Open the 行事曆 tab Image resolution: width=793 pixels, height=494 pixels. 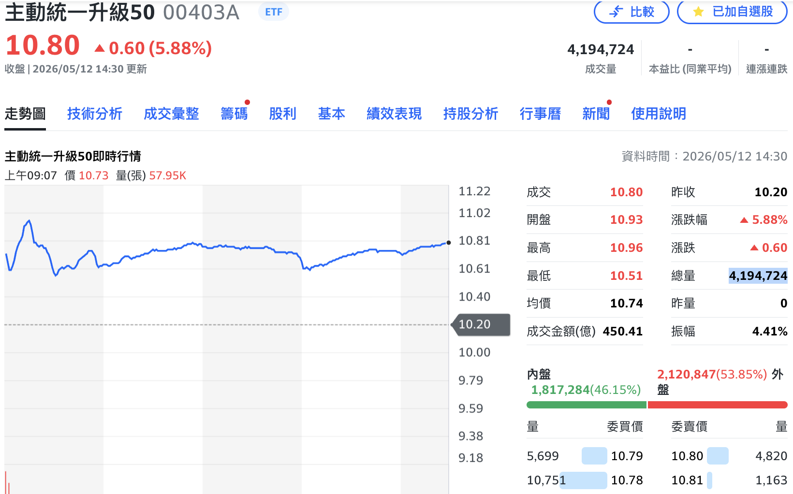pyautogui.click(x=540, y=114)
